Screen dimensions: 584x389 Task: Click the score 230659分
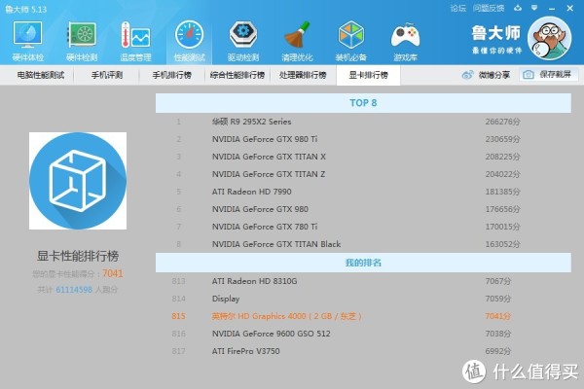pyautogui.click(x=502, y=139)
